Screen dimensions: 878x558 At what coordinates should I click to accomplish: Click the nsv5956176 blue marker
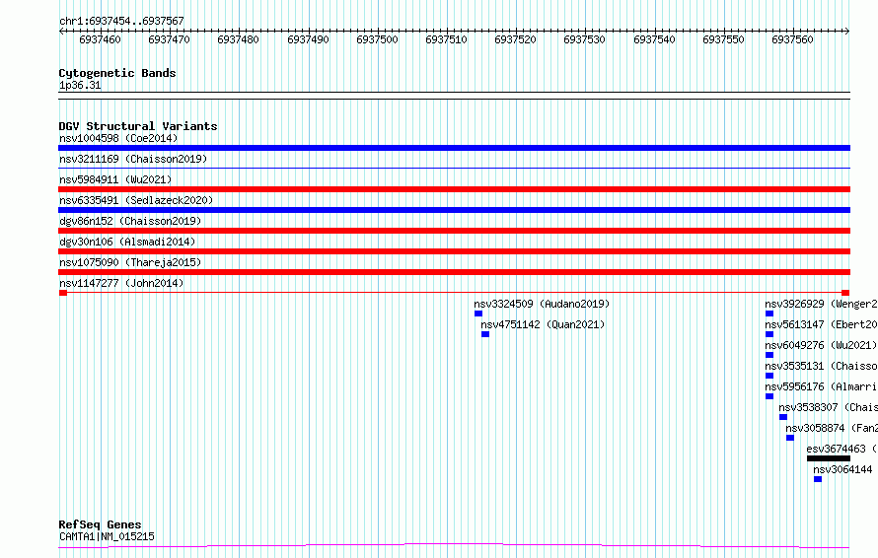pos(769,396)
